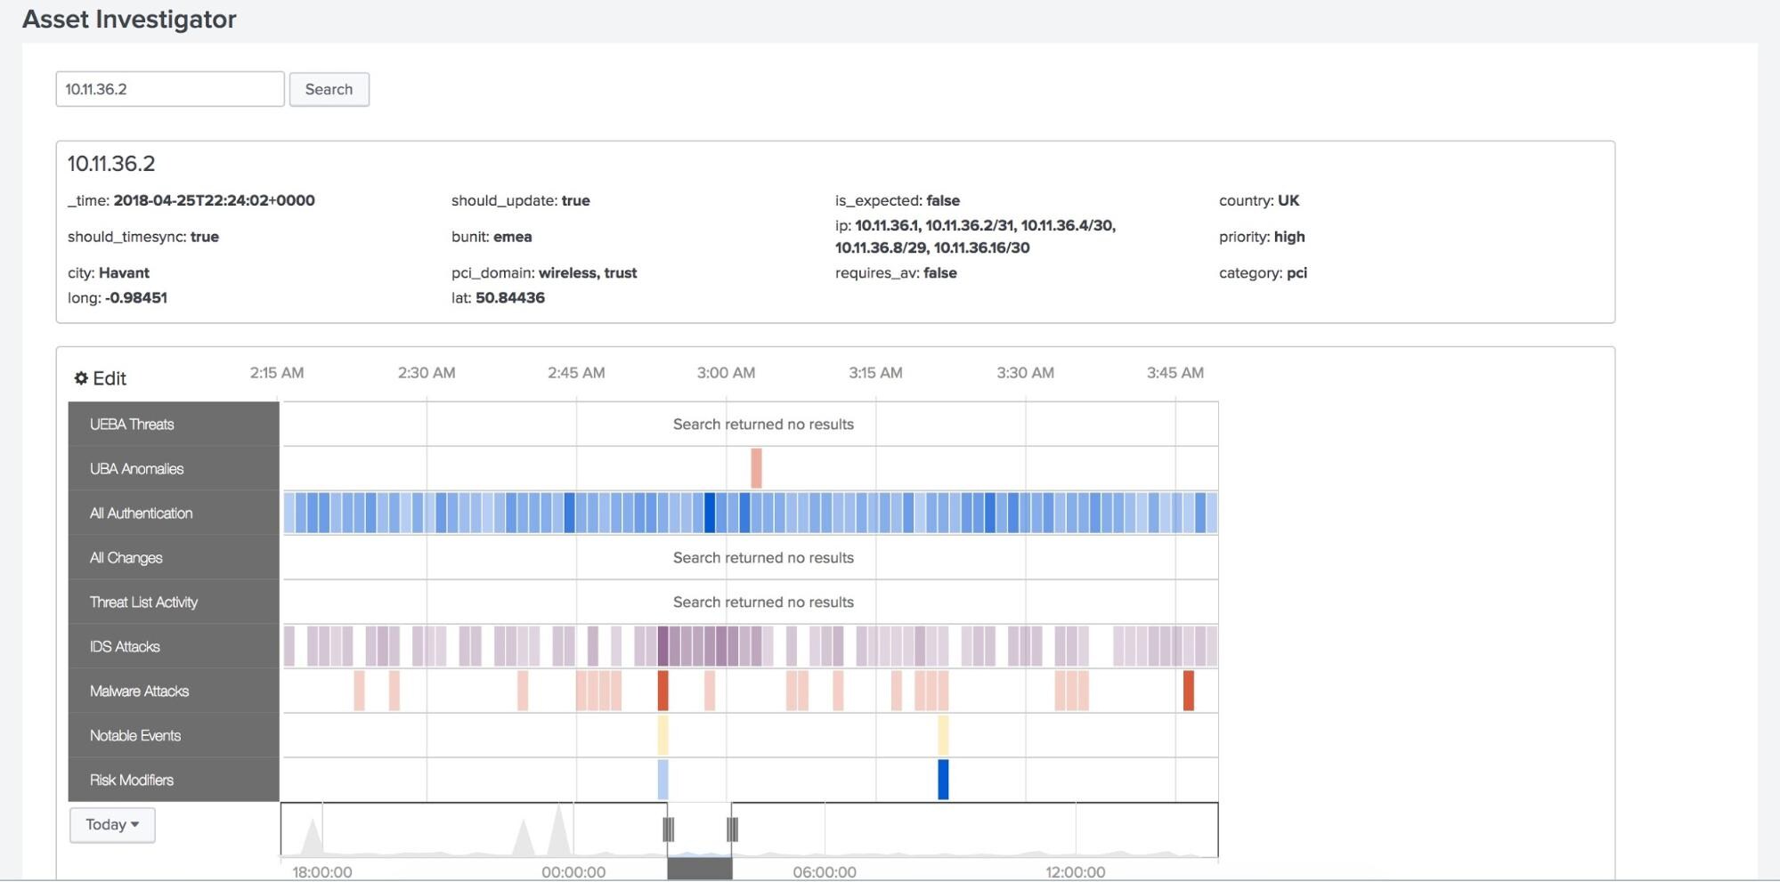1780x882 pixels.
Task: Click the dark blue Risk Modifiers bar
Action: [x=943, y=780]
